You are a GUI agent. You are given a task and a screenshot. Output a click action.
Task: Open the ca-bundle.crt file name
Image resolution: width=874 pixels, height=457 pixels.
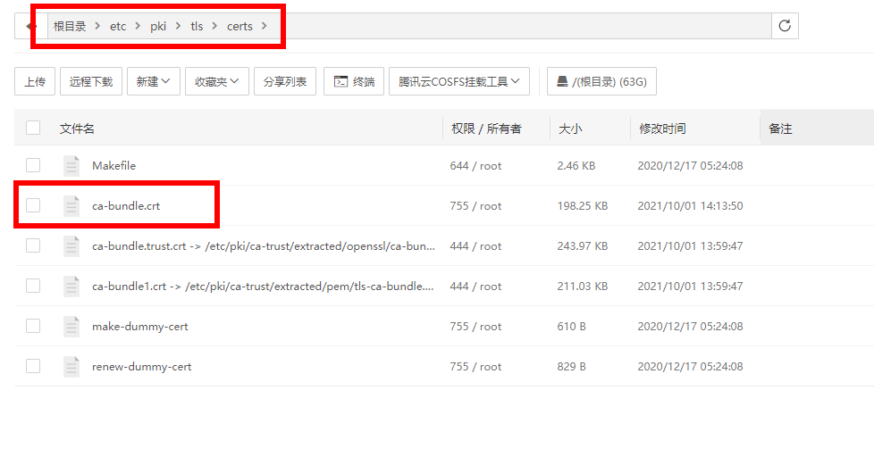(126, 205)
